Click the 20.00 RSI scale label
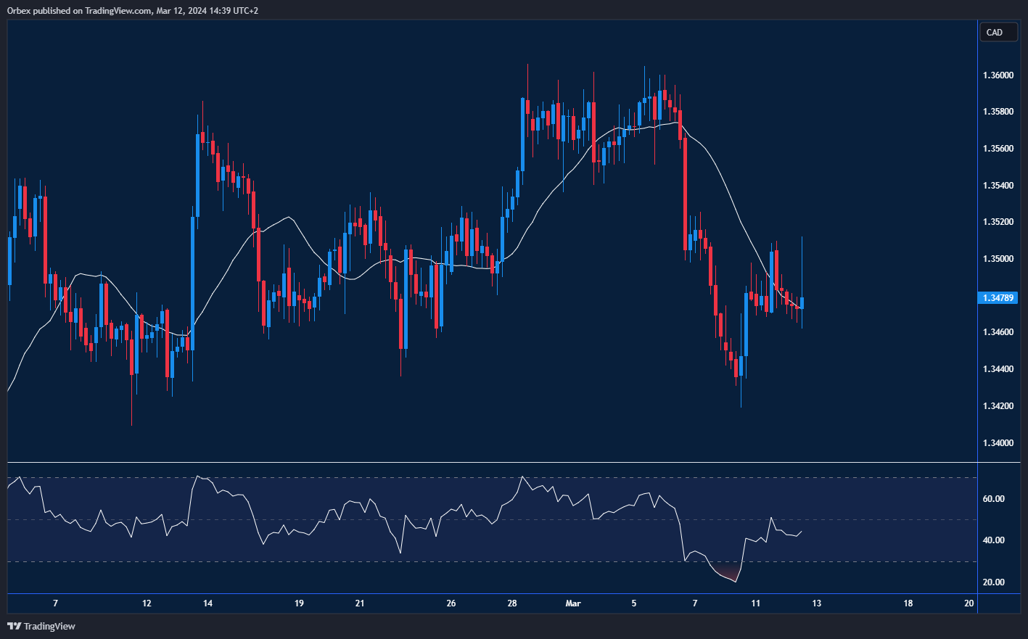The width and height of the screenshot is (1028, 639). tap(993, 582)
